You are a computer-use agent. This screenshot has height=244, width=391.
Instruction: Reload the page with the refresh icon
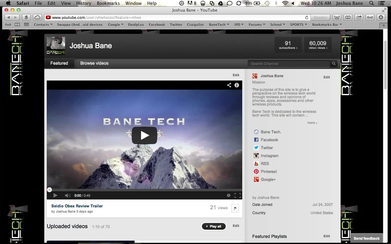(307, 17)
